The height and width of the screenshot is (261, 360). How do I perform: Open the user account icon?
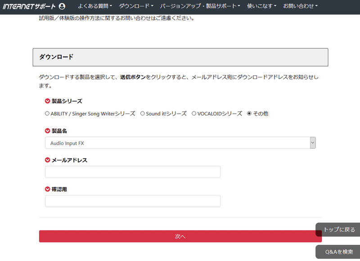(62, 6)
